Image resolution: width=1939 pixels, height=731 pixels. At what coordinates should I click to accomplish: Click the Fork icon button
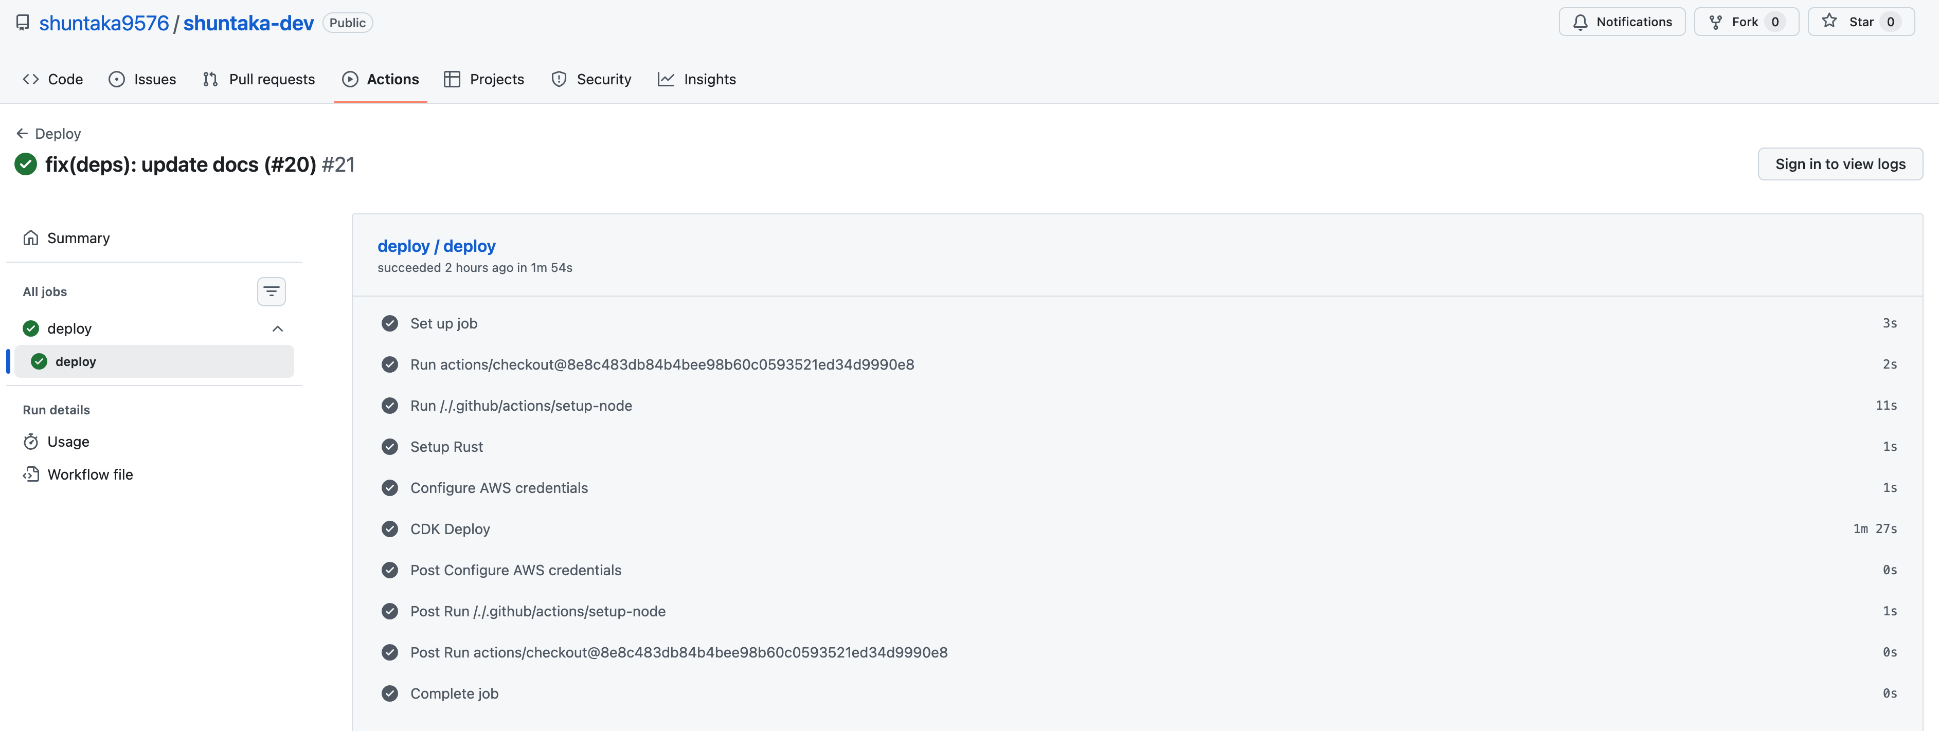coord(1715,23)
